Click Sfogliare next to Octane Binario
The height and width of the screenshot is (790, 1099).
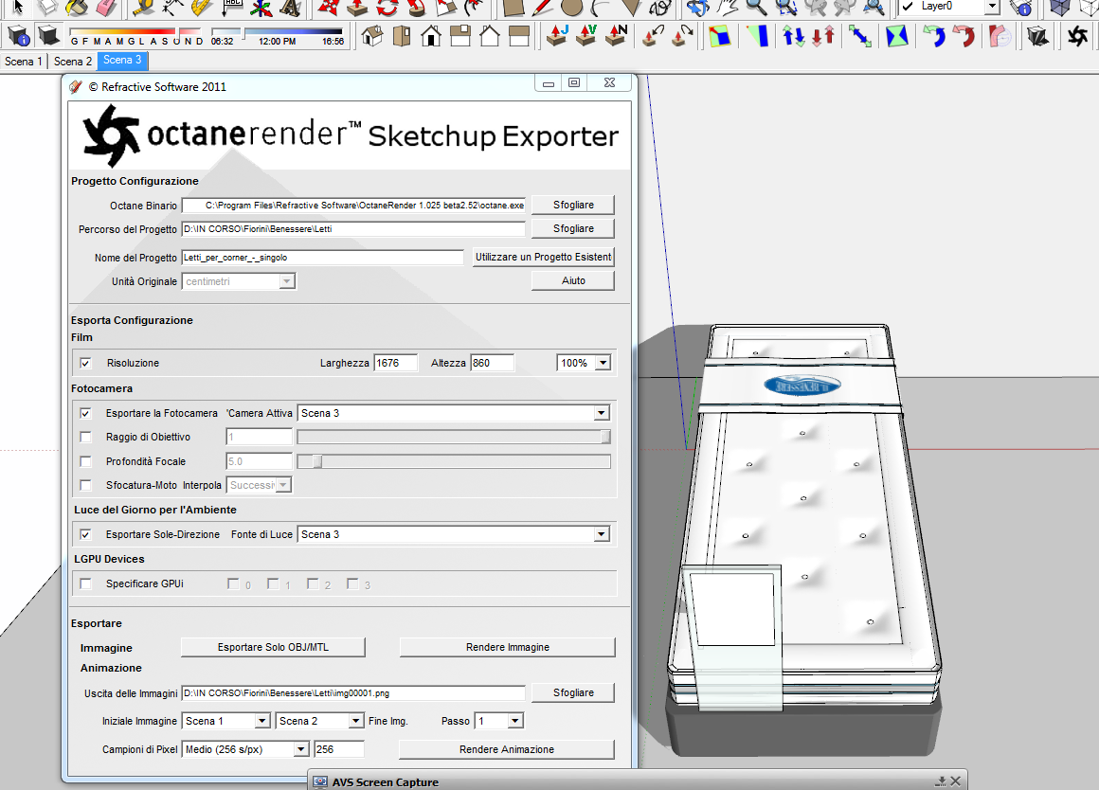pyautogui.click(x=573, y=205)
